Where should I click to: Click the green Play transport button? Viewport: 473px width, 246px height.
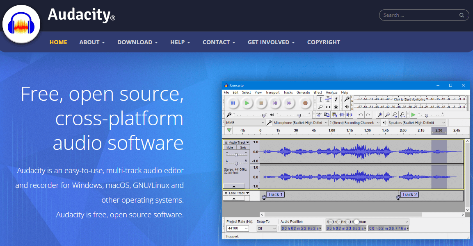click(247, 103)
